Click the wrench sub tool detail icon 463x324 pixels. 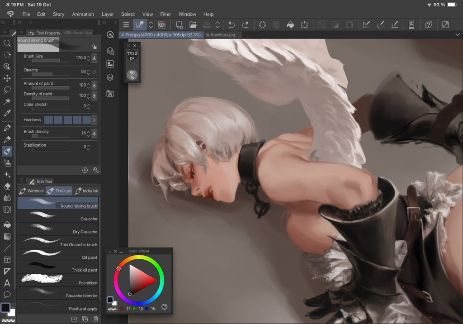(96, 170)
